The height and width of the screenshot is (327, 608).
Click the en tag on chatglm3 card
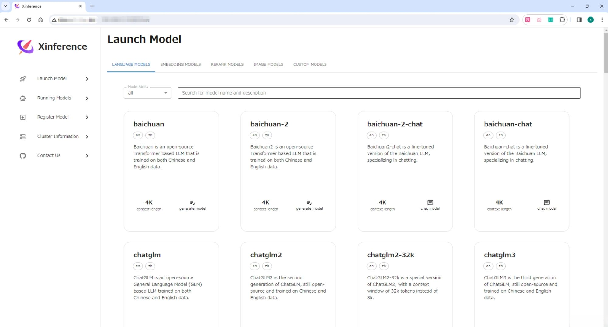tap(488, 266)
